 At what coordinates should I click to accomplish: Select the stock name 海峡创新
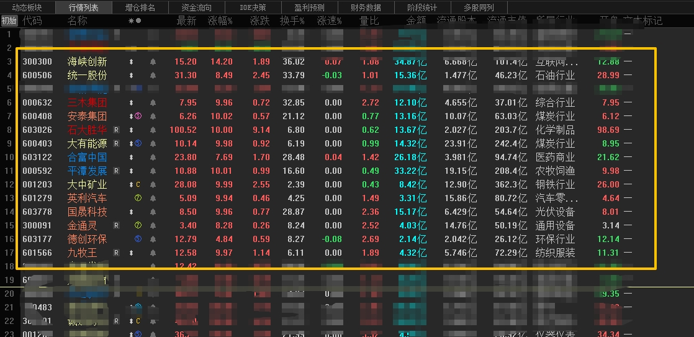click(87, 62)
